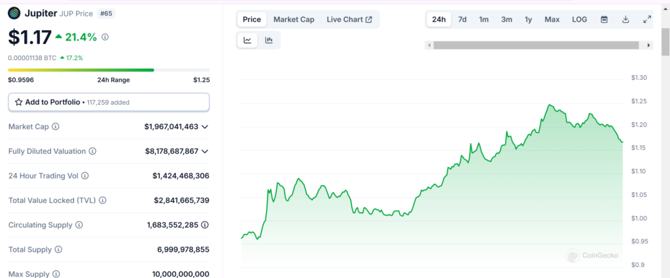Open the calendar date range picker
Image resolution: width=670 pixels, height=278 pixels.
point(604,20)
